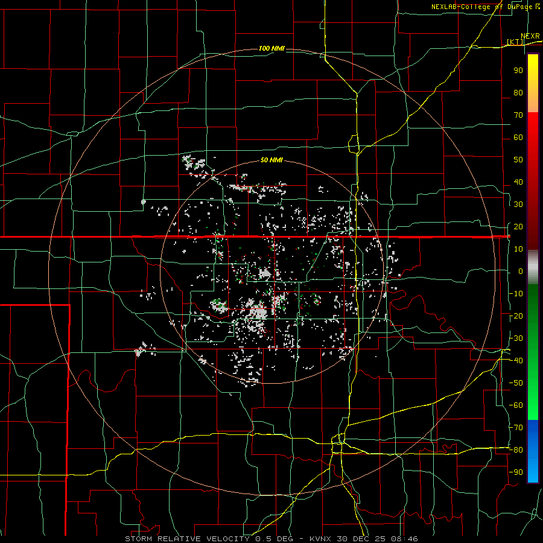Click the 10 value on the velocity scale
543x543 pixels.
click(518, 249)
